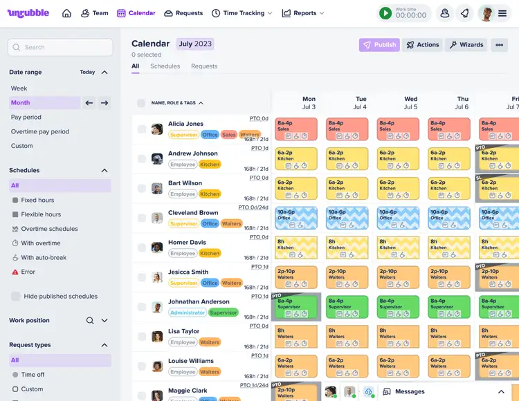The height and width of the screenshot is (401, 519).
Task: Toggle the select-all checkbox in header
Action: 141,103
